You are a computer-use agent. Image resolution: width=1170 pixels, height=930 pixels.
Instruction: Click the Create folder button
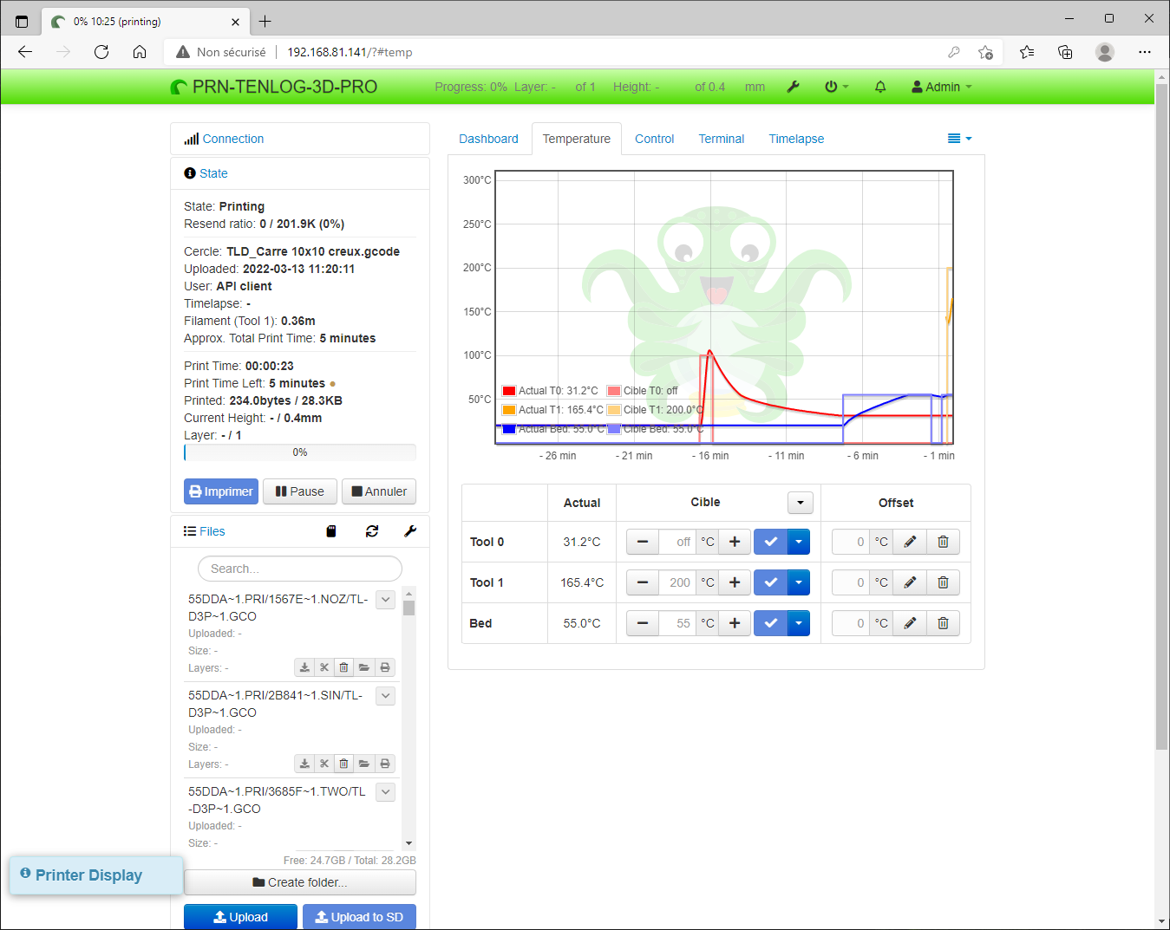(300, 882)
